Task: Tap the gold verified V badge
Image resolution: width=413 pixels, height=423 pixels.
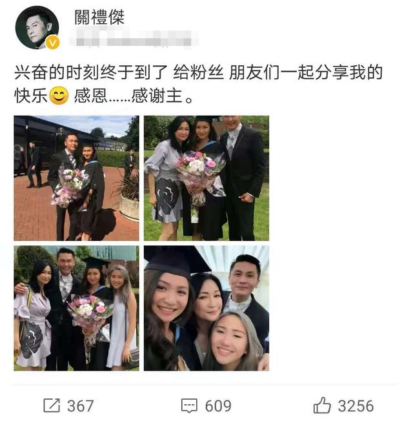Action: [x=53, y=43]
